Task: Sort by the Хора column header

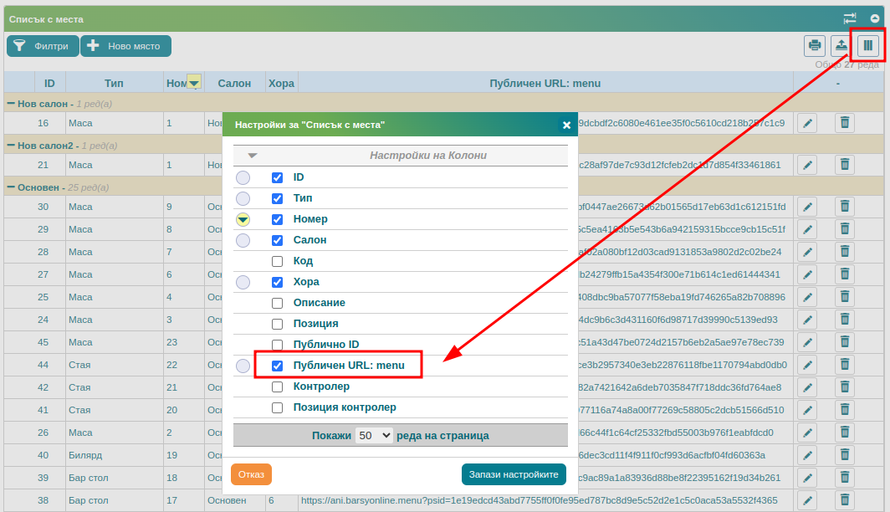Action: tap(282, 84)
